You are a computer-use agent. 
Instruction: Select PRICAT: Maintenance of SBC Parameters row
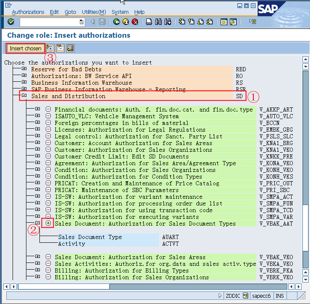coord(155,190)
